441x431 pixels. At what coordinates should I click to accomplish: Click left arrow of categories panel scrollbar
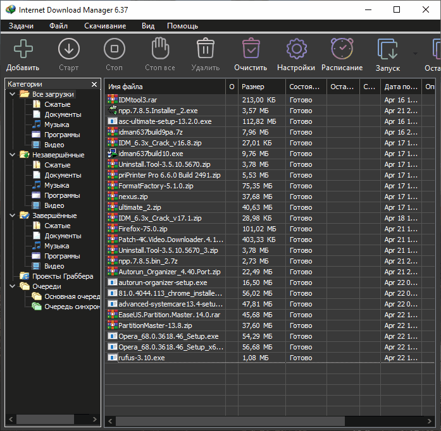[11, 419]
